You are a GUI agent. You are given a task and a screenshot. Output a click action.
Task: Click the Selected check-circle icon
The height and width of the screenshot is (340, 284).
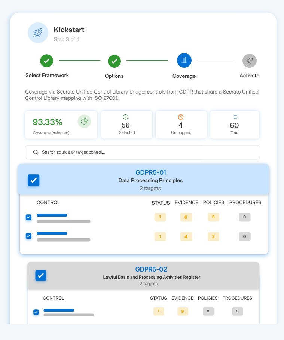125,117
